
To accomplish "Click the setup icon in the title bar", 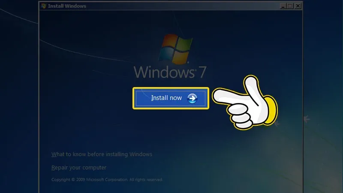I will [44, 6].
